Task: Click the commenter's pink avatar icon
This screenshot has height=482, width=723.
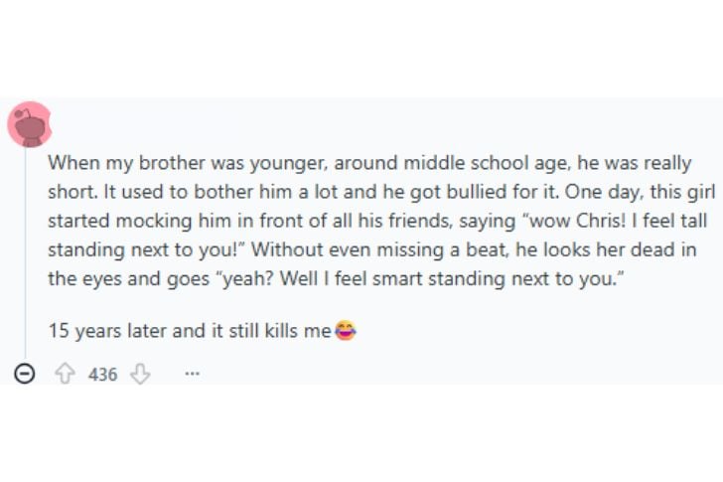Action: pyautogui.click(x=29, y=123)
